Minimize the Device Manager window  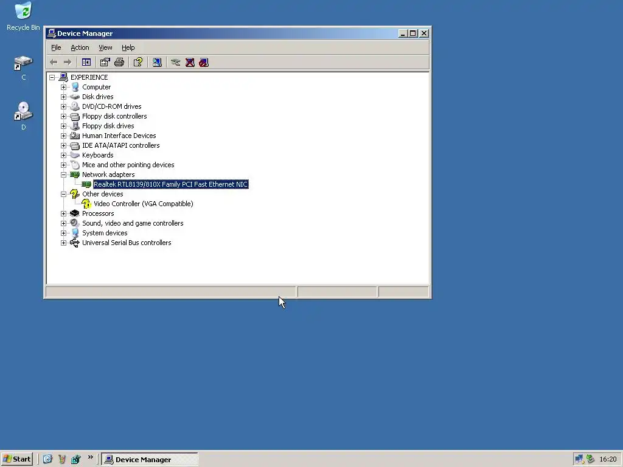tap(403, 33)
